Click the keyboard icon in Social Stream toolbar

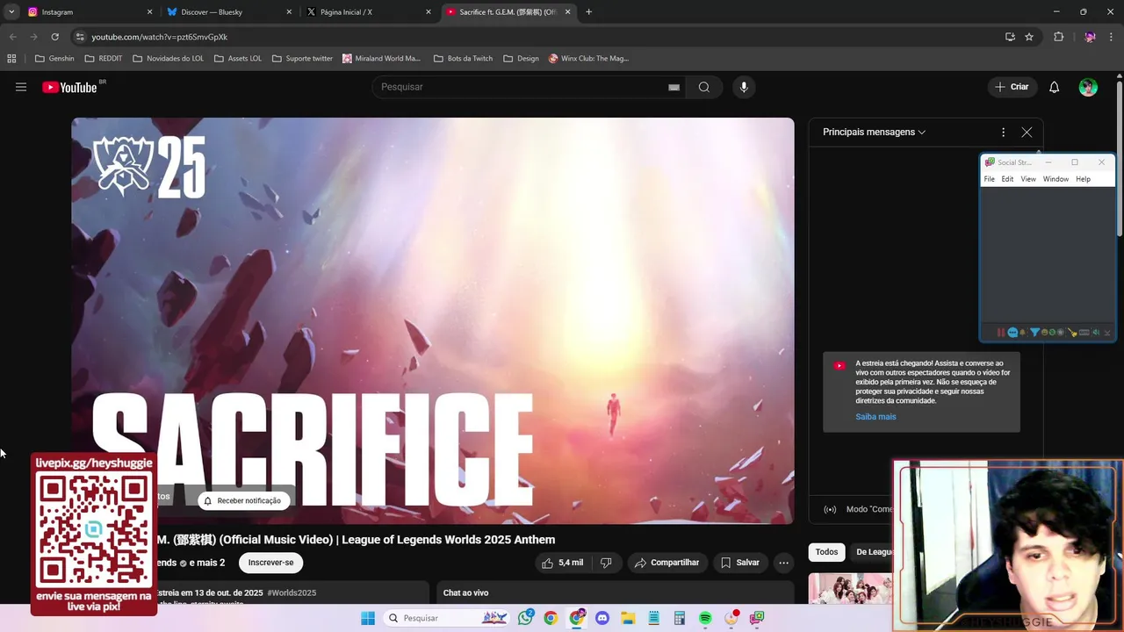[x=1084, y=333]
